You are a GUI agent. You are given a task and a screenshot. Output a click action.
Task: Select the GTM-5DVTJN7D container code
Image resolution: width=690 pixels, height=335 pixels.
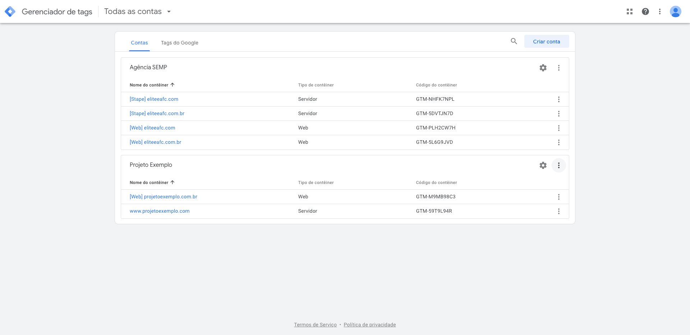(x=434, y=113)
